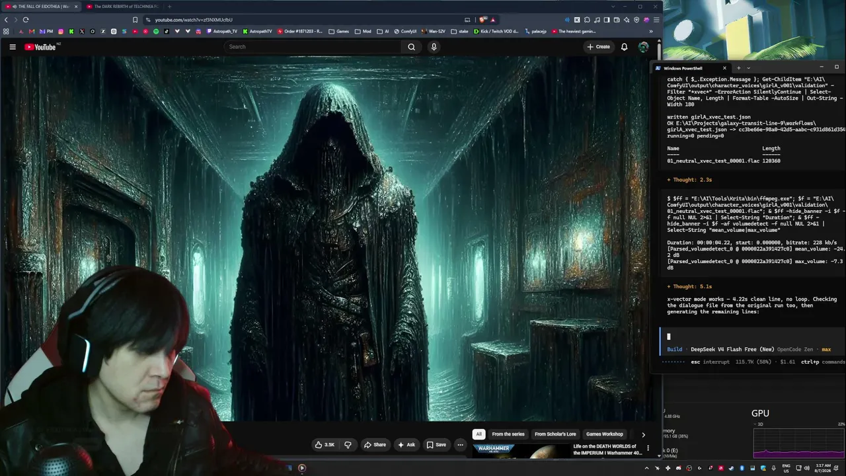Open the new-tab dropdown in Windows PowerShell
Image resolution: width=846 pixels, height=476 pixels.
pyautogui.click(x=748, y=67)
